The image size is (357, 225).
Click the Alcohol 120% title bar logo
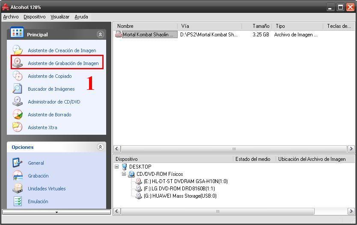[6, 7]
